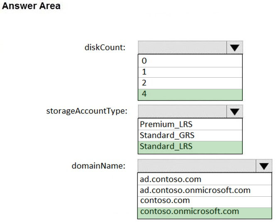
Task: Choose 4 in diskCount list
Action: pyautogui.click(x=190, y=95)
